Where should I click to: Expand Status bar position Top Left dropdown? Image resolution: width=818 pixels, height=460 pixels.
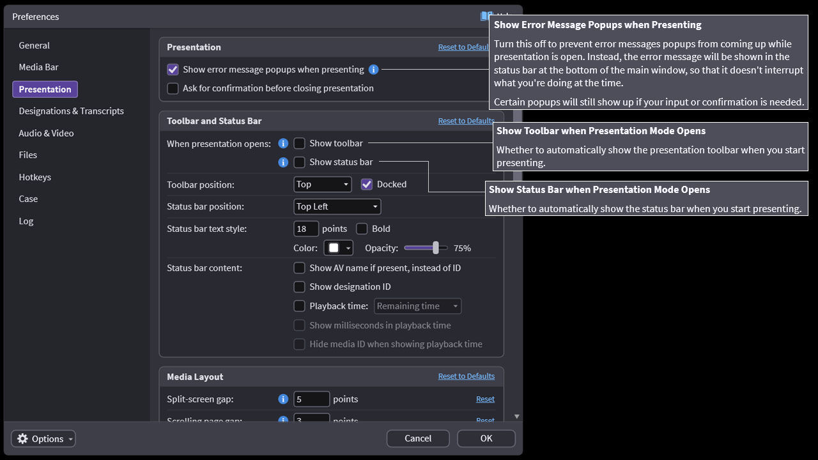click(x=337, y=206)
